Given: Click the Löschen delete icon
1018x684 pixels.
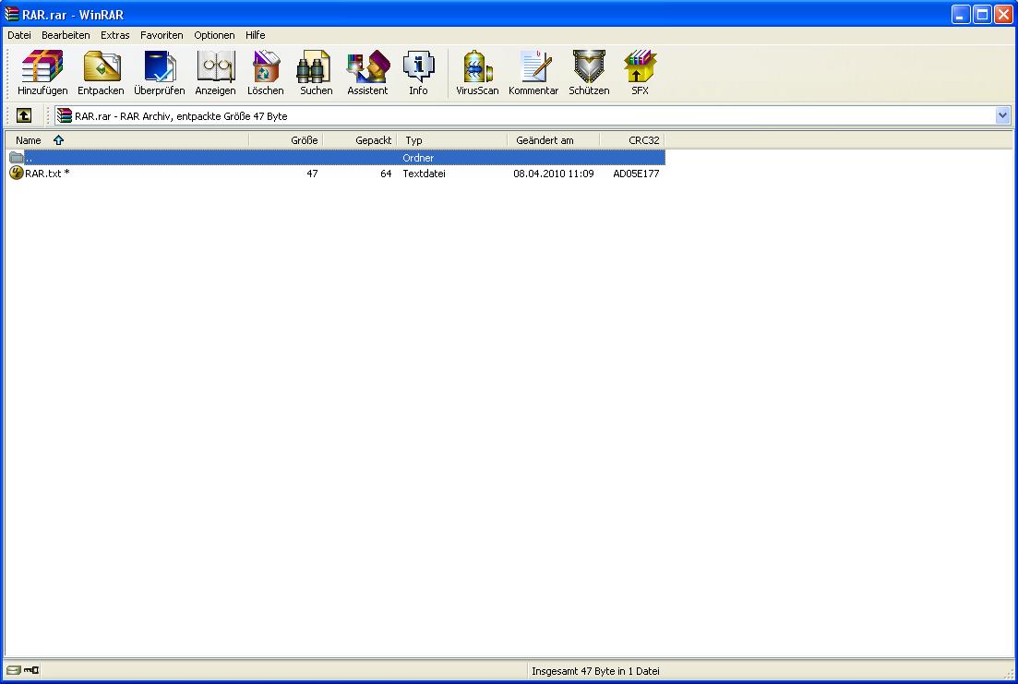Looking at the screenshot, I should coord(266,73).
